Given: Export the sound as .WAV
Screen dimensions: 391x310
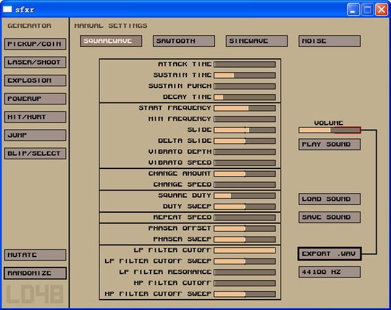Looking at the screenshot, I should click(329, 254).
